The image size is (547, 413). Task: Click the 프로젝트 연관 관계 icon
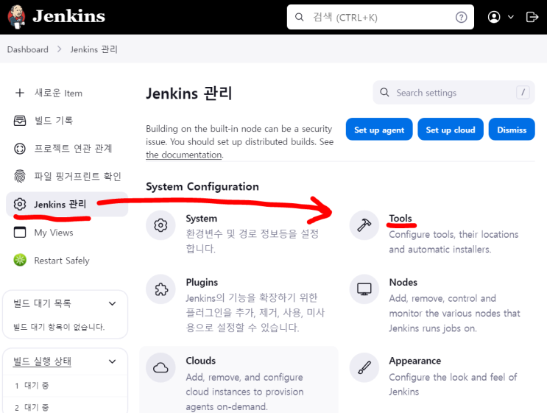20,149
